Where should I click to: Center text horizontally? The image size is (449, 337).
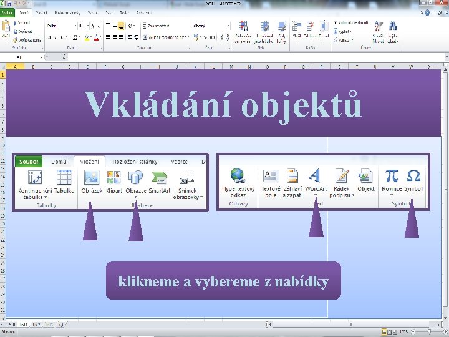(x=115, y=37)
